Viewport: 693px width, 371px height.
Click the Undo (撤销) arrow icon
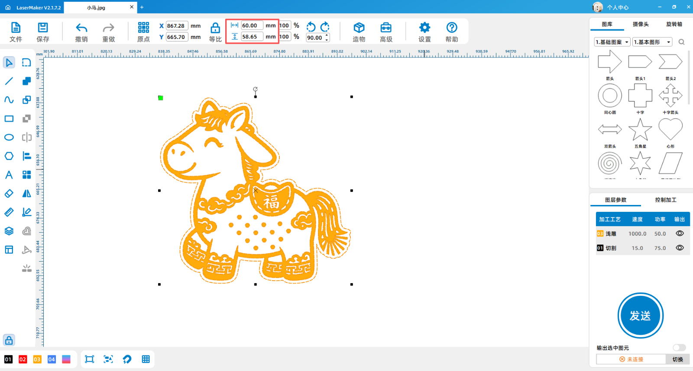pyautogui.click(x=81, y=28)
